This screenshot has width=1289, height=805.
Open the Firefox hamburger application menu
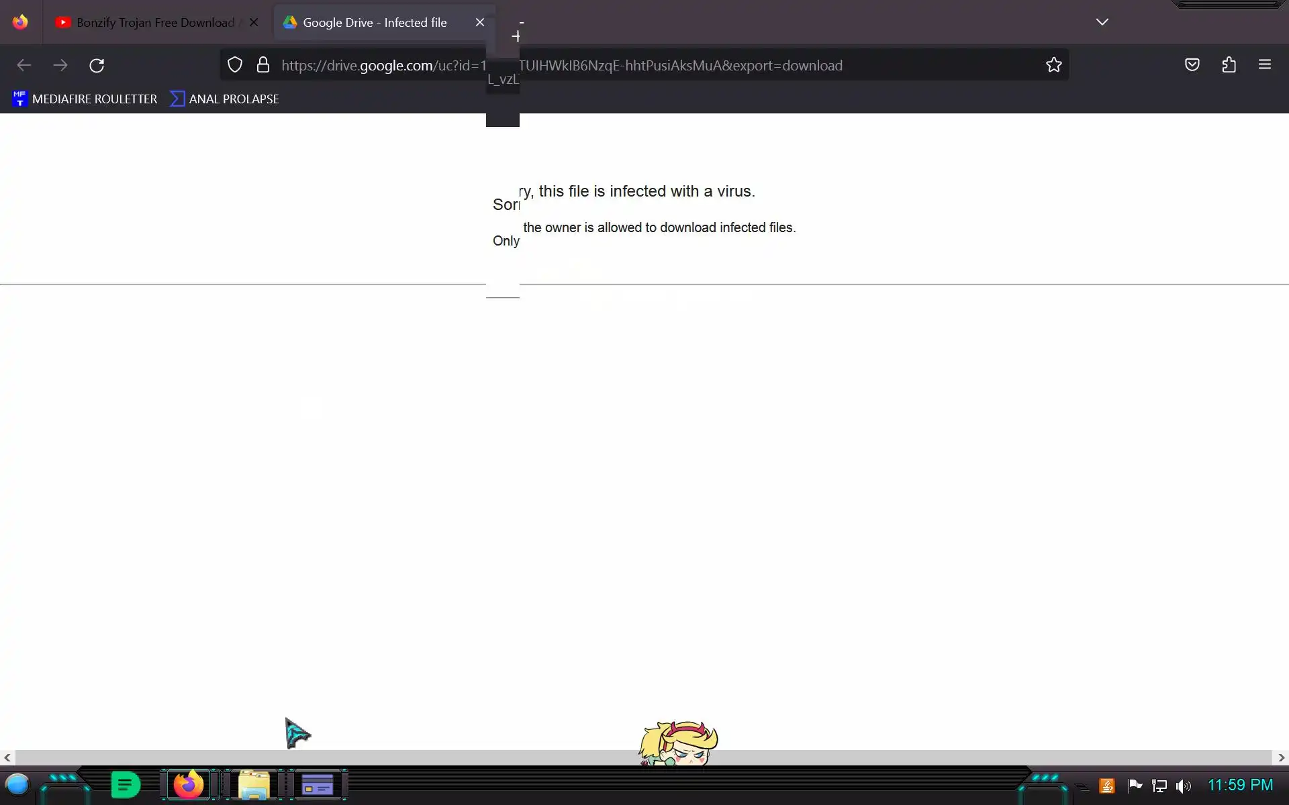[1264, 65]
